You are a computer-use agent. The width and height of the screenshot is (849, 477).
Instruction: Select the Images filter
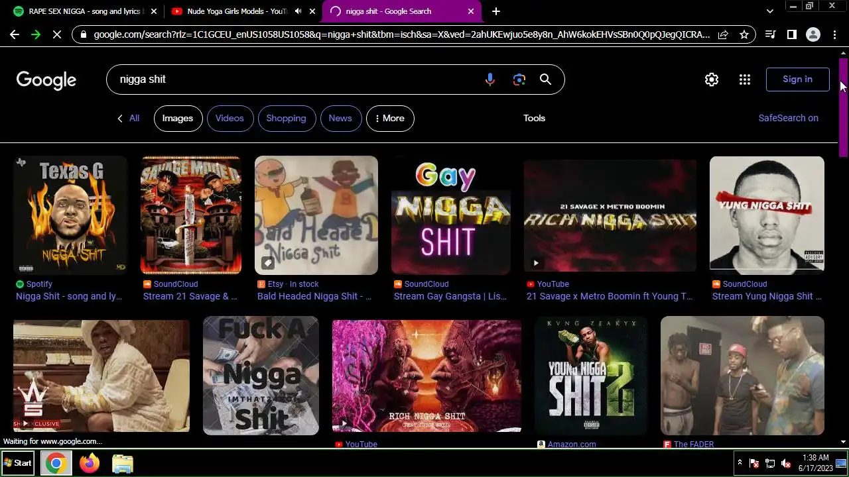point(178,118)
